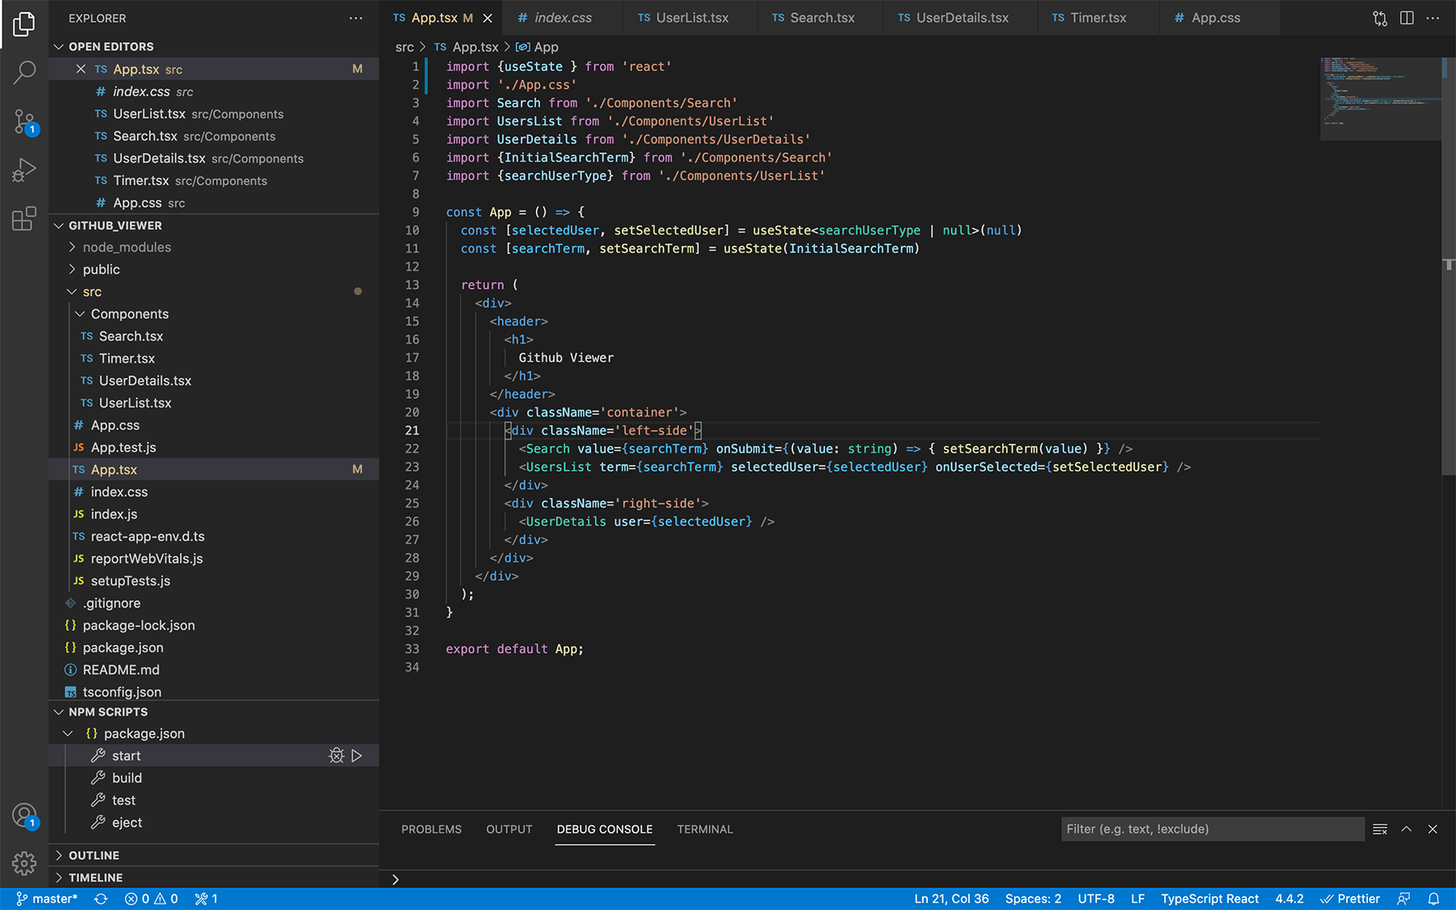The image size is (1456, 910).
Task: Change indentation via Spaces: 2
Action: pos(1033,899)
